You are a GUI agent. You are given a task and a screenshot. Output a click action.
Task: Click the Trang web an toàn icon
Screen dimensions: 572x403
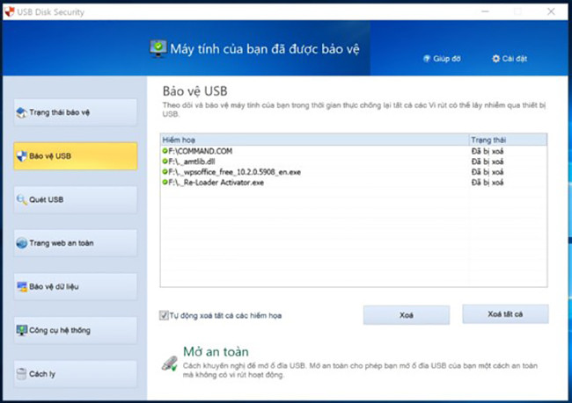(22, 243)
